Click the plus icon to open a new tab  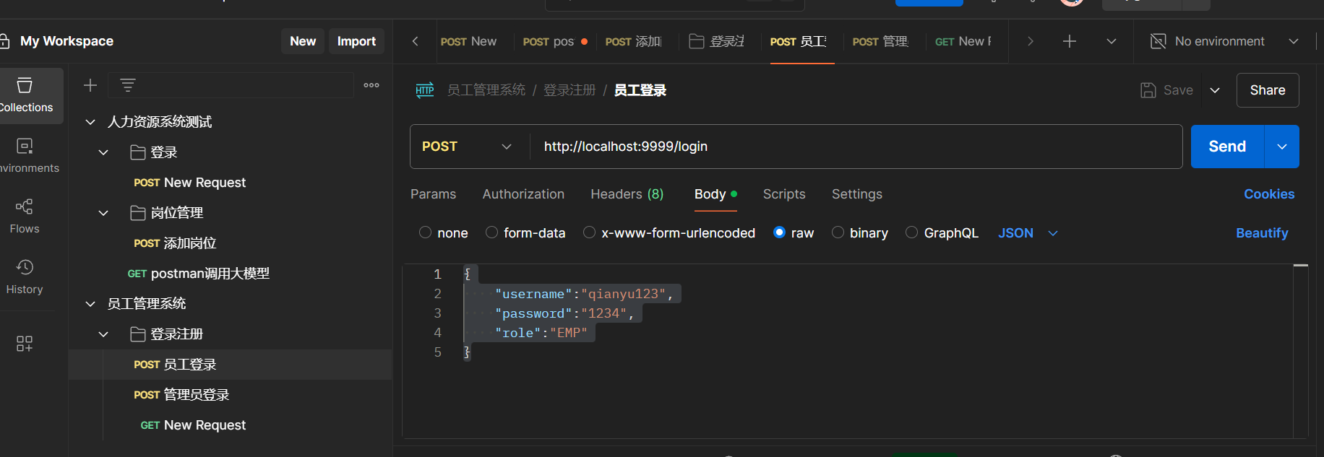pyautogui.click(x=1070, y=41)
